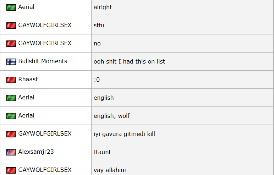Open the Bullshit Moments player name
The height and width of the screenshot is (175, 274).
[43, 61]
